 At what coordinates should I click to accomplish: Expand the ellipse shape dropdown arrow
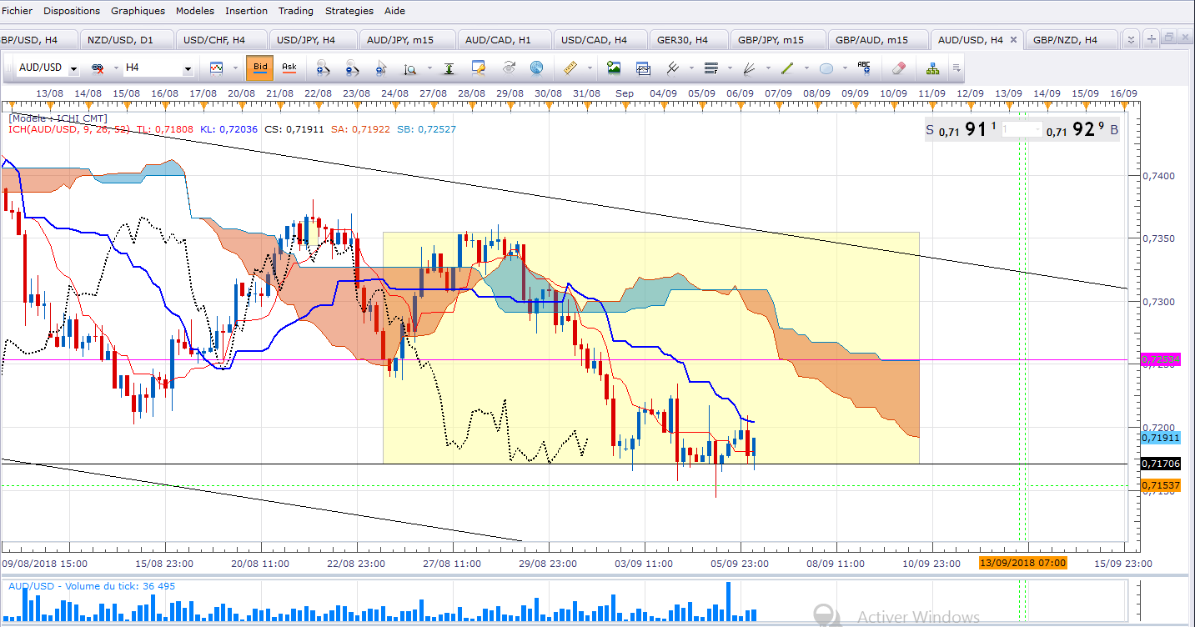(846, 68)
